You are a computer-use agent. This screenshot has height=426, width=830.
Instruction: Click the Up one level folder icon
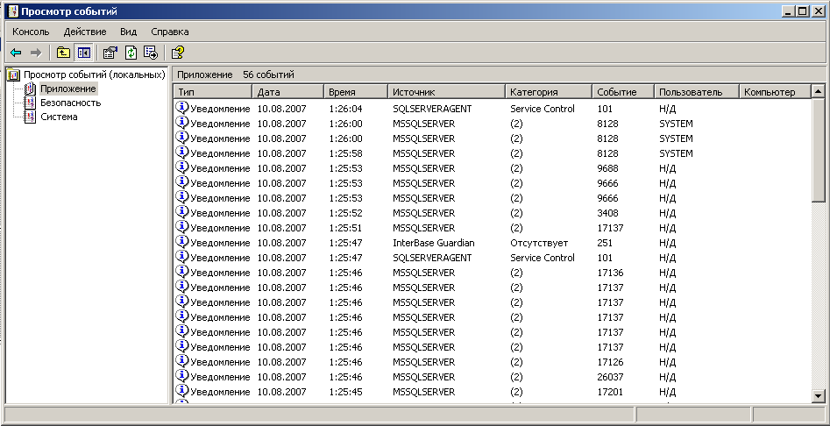point(63,53)
